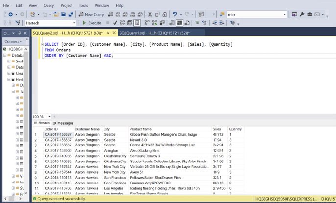Open the Query Options icon
Viewport: 336px width, 203px height.
click(x=130, y=23)
